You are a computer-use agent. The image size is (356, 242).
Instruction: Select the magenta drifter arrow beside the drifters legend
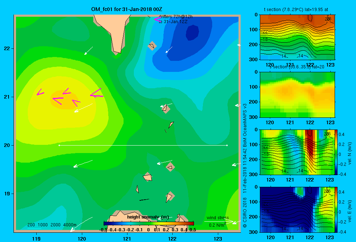[x=157, y=19]
